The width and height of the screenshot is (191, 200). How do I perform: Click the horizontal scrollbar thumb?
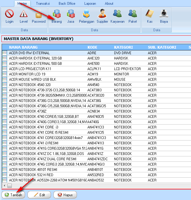9,186
